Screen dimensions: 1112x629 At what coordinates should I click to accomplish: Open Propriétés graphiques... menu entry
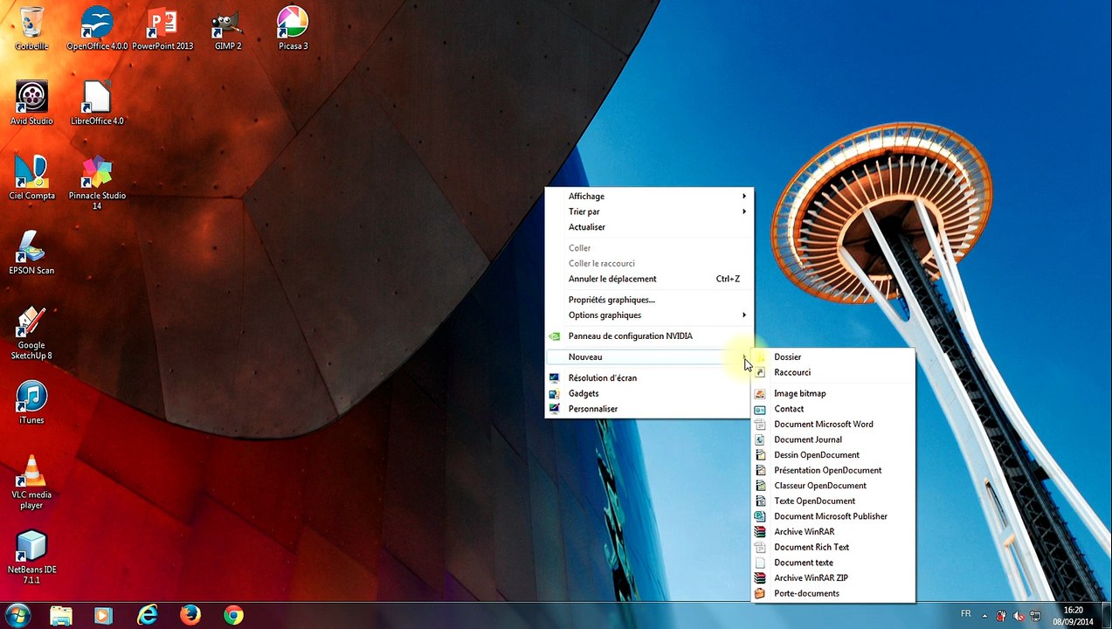649,300
